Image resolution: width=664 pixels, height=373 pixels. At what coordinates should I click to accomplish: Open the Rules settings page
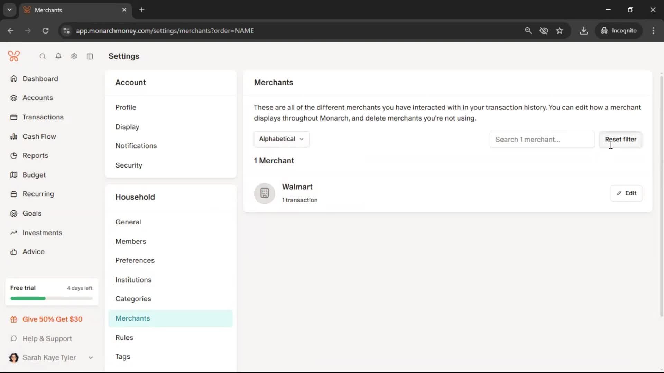[x=124, y=337]
